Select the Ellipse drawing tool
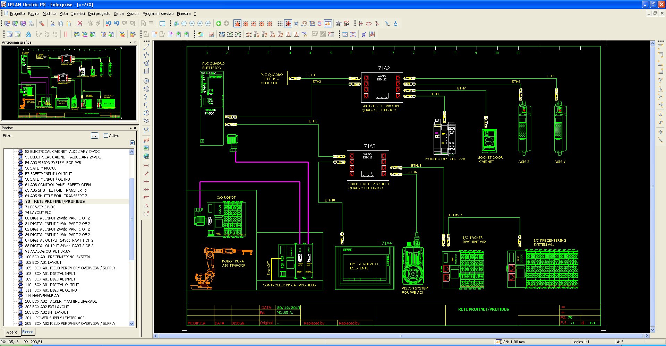The image size is (666, 346). pyautogui.click(x=146, y=121)
